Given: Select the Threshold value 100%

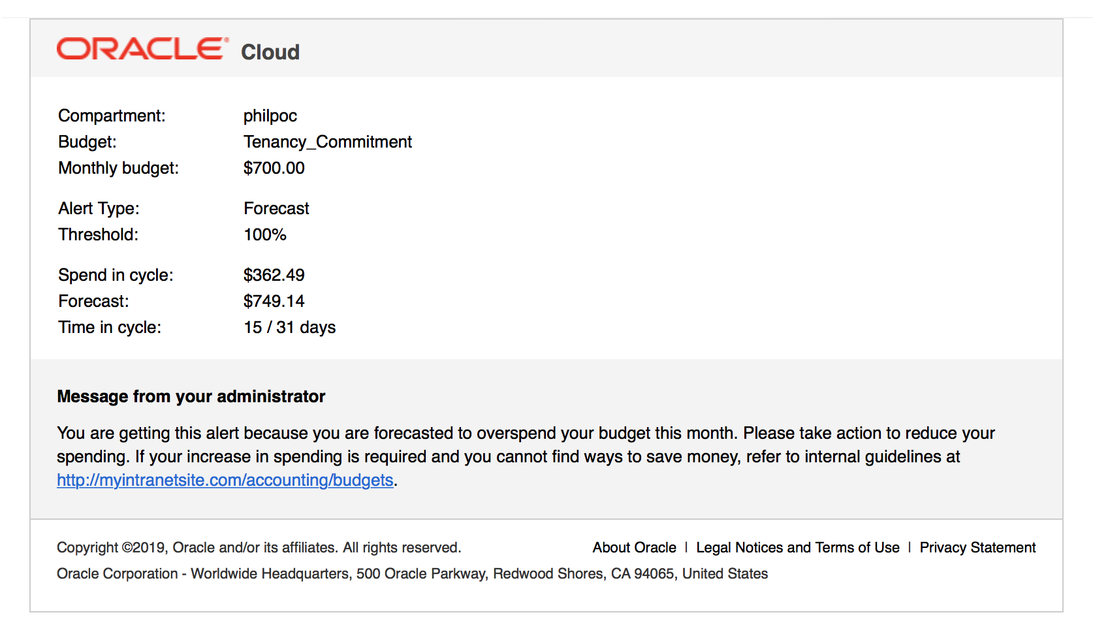Looking at the screenshot, I should click(x=264, y=234).
